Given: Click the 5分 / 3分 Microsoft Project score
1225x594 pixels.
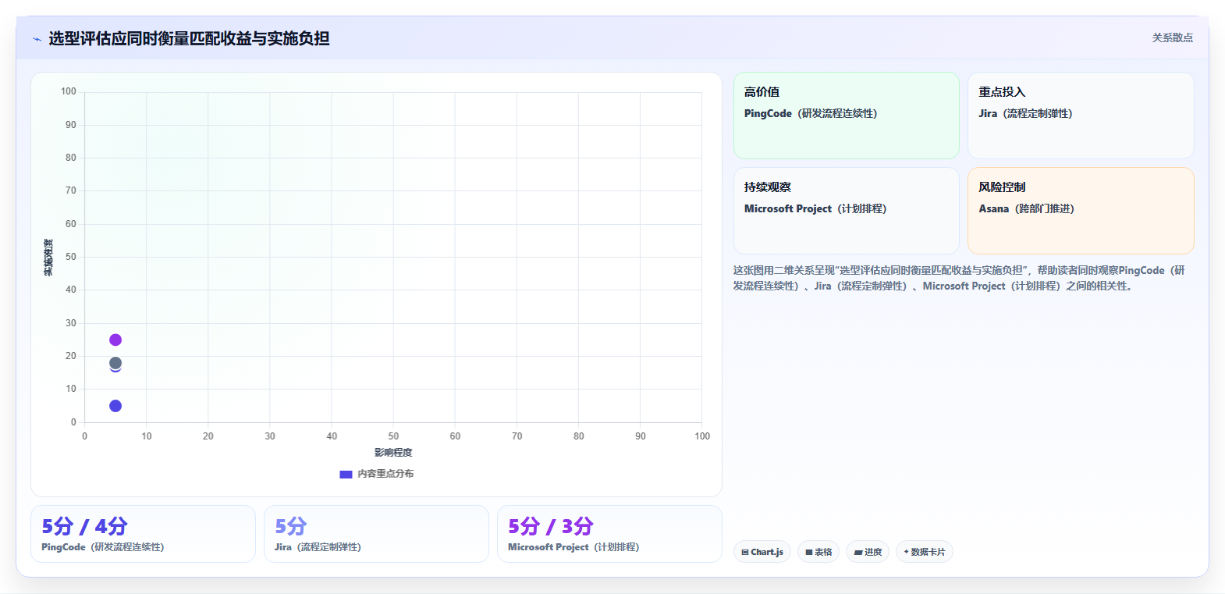Looking at the screenshot, I should (x=551, y=526).
